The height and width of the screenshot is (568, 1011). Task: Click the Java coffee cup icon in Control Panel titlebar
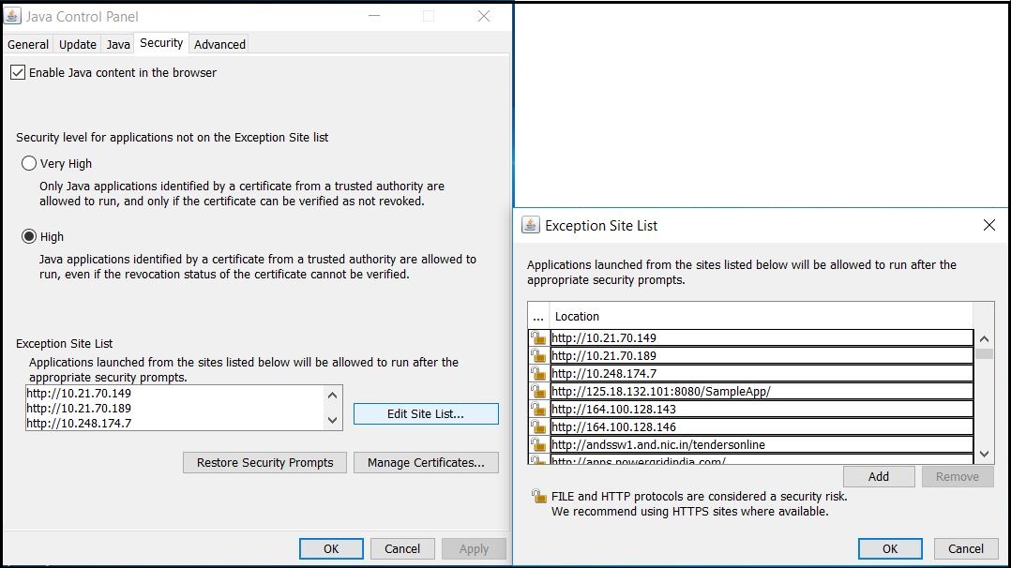click(x=13, y=15)
